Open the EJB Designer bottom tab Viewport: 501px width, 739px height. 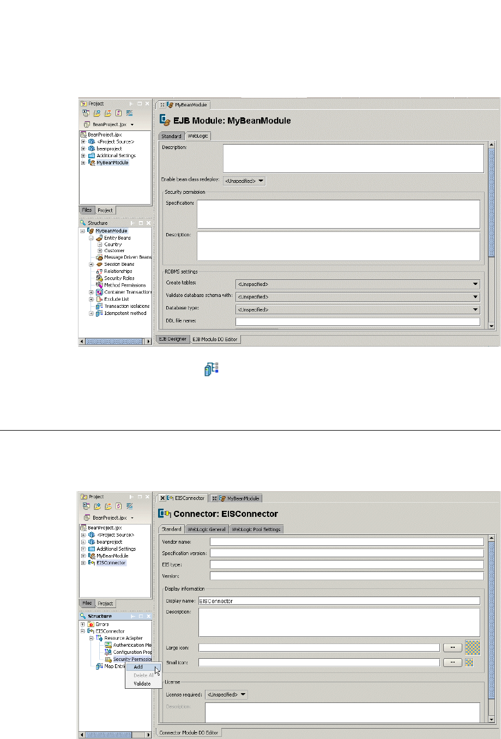(172, 339)
